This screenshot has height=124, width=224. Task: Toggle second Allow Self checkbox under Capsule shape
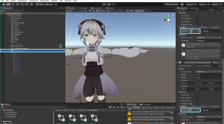[197, 95]
